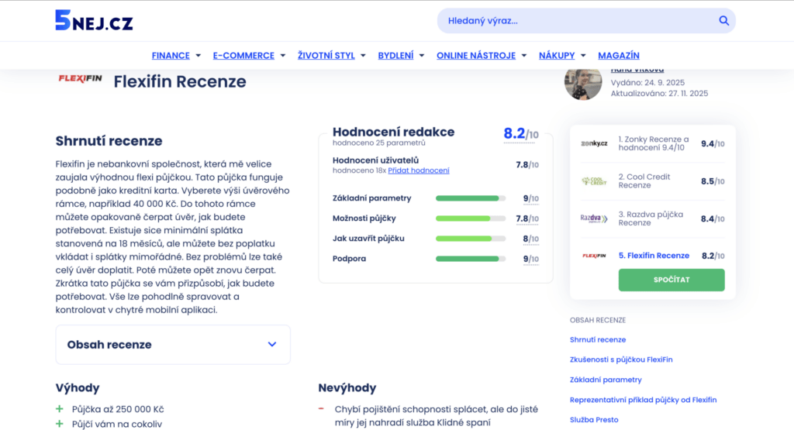Type in the Hledaný výraz search field
794x430 pixels.
click(574, 21)
